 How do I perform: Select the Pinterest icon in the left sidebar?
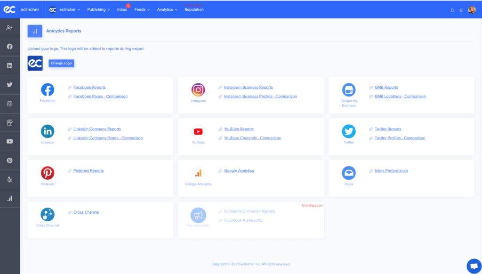pos(10,160)
